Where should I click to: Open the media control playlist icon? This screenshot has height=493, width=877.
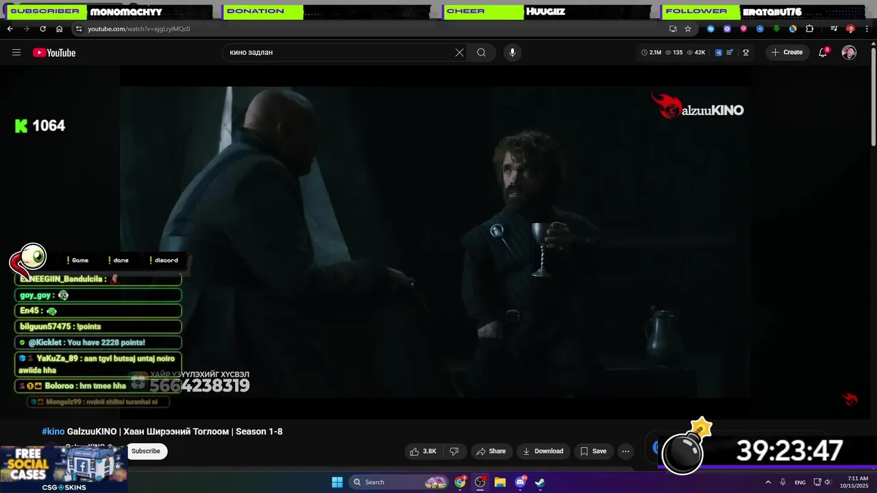pyautogui.click(x=834, y=29)
